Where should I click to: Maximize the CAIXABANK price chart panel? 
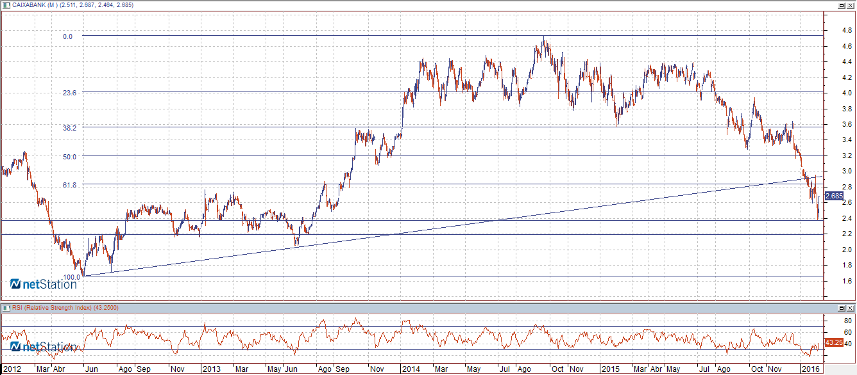point(842,4)
